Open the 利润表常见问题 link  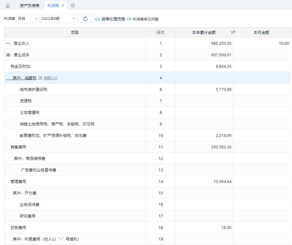[146, 19]
